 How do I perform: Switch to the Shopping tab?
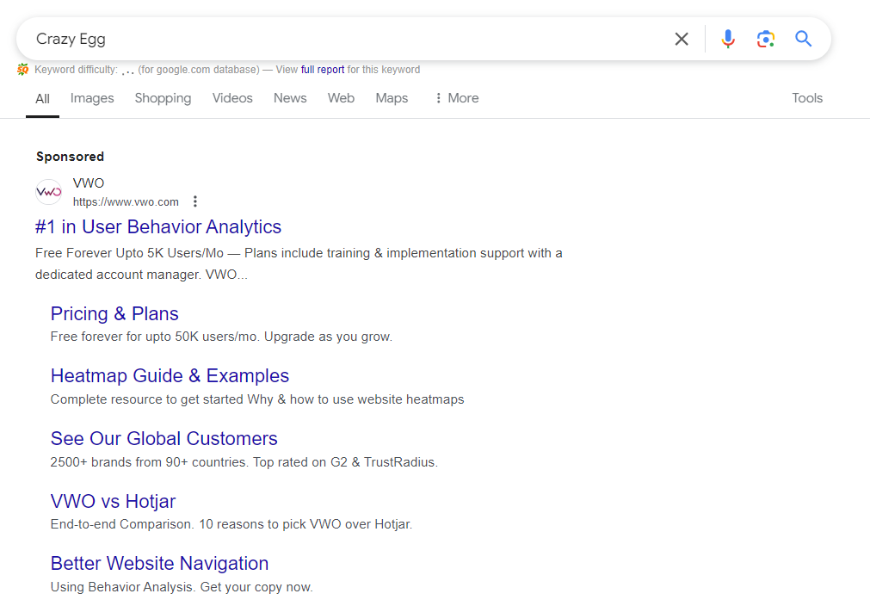point(164,98)
